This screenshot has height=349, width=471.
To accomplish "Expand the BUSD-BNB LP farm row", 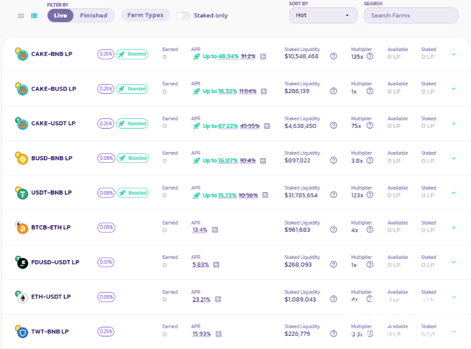I will coord(454,158).
